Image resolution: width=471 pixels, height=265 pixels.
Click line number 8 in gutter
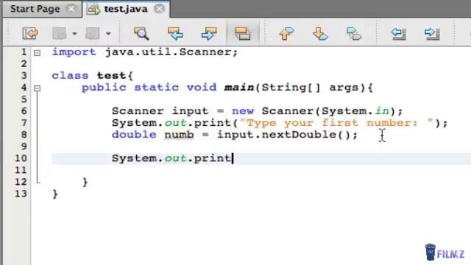click(24, 135)
